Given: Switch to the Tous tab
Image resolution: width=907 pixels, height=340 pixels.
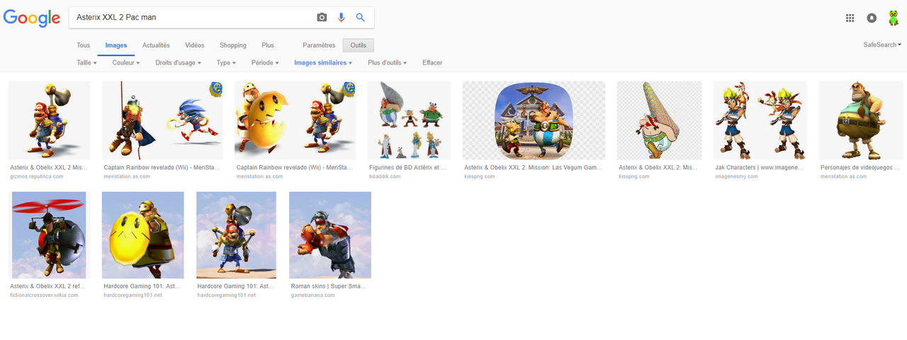Looking at the screenshot, I should click(x=84, y=45).
